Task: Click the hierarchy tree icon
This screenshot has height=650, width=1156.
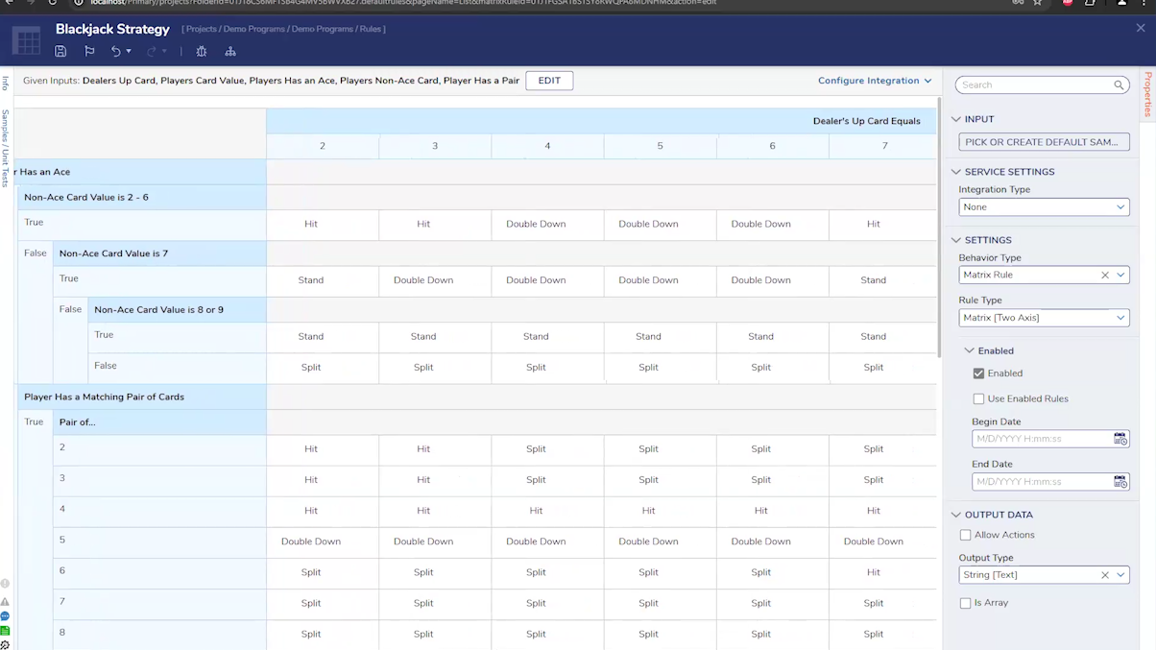Action: (x=230, y=52)
